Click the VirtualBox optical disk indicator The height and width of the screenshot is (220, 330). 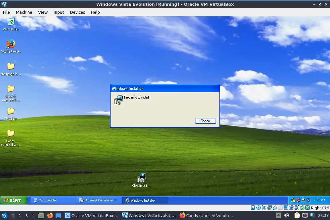pos(258,208)
